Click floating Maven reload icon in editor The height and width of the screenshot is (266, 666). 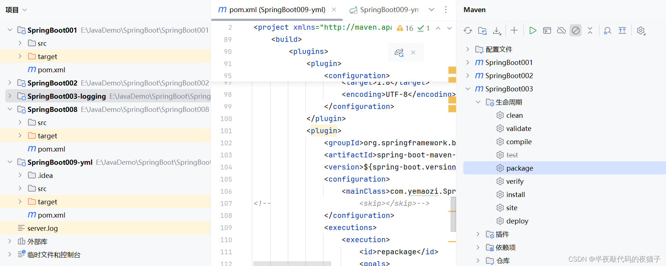[x=399, y=53]
